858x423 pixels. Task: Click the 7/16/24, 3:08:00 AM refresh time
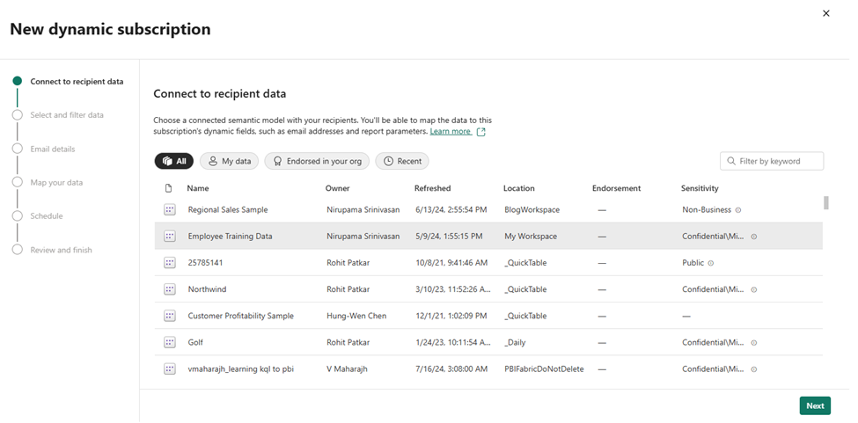tap(451, 369)
